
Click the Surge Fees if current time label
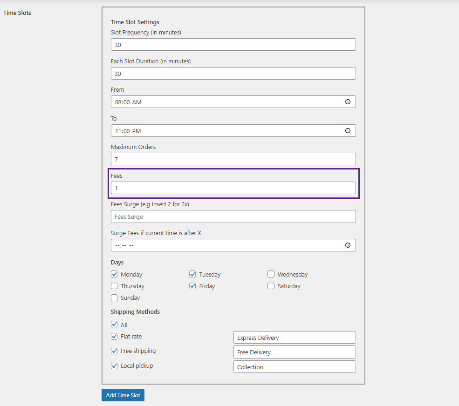point(156,233)
